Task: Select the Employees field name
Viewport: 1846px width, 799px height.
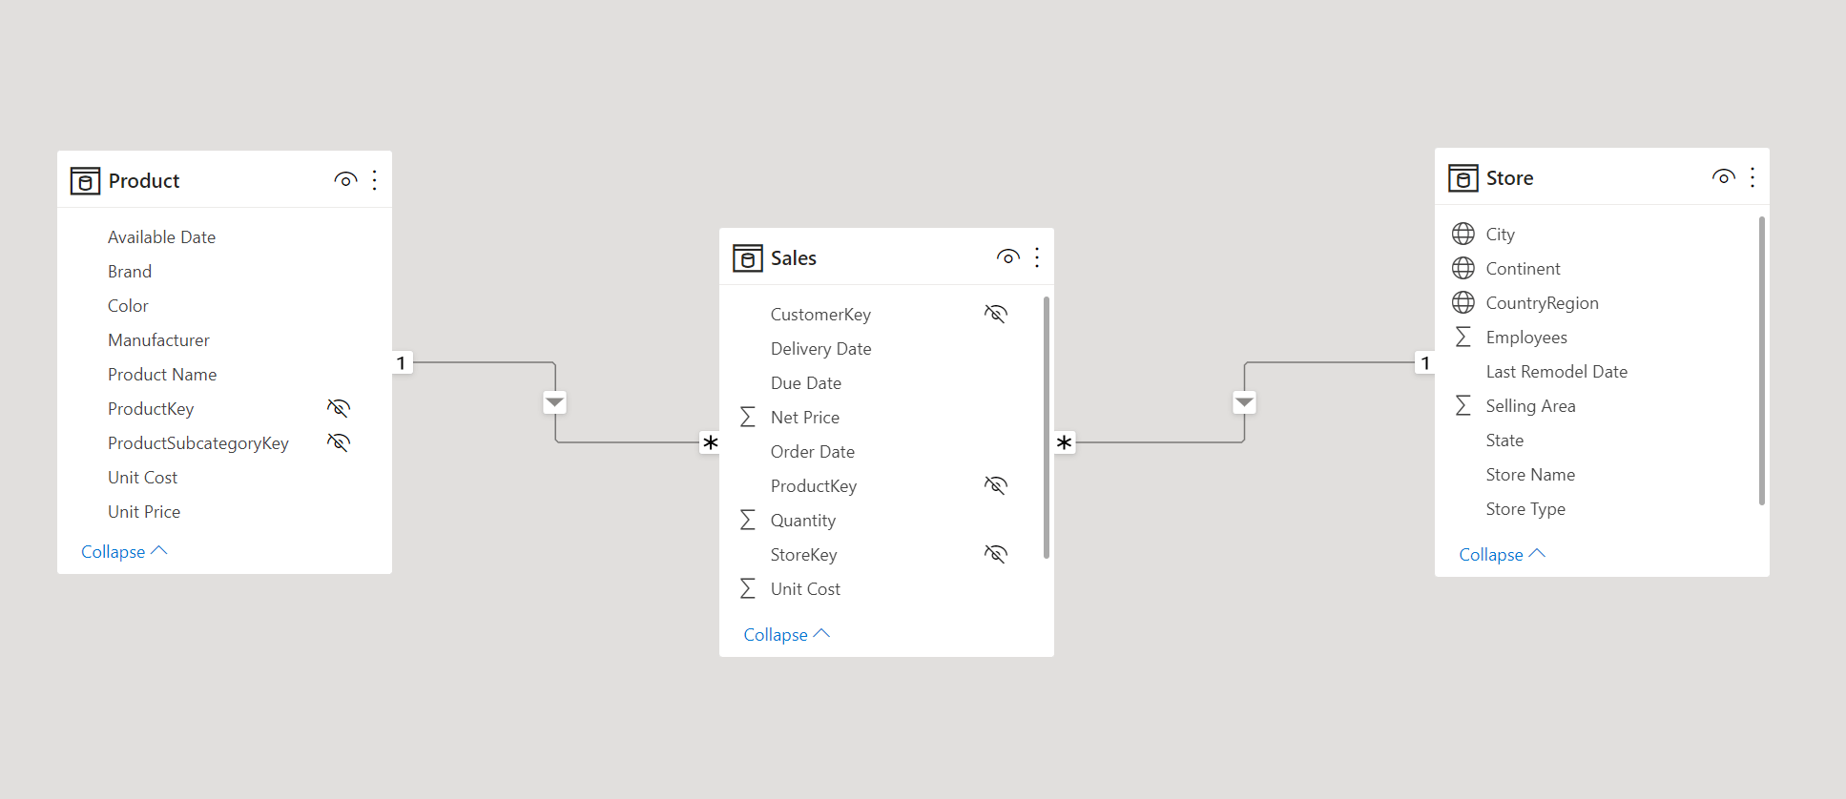Action: 1526,338
